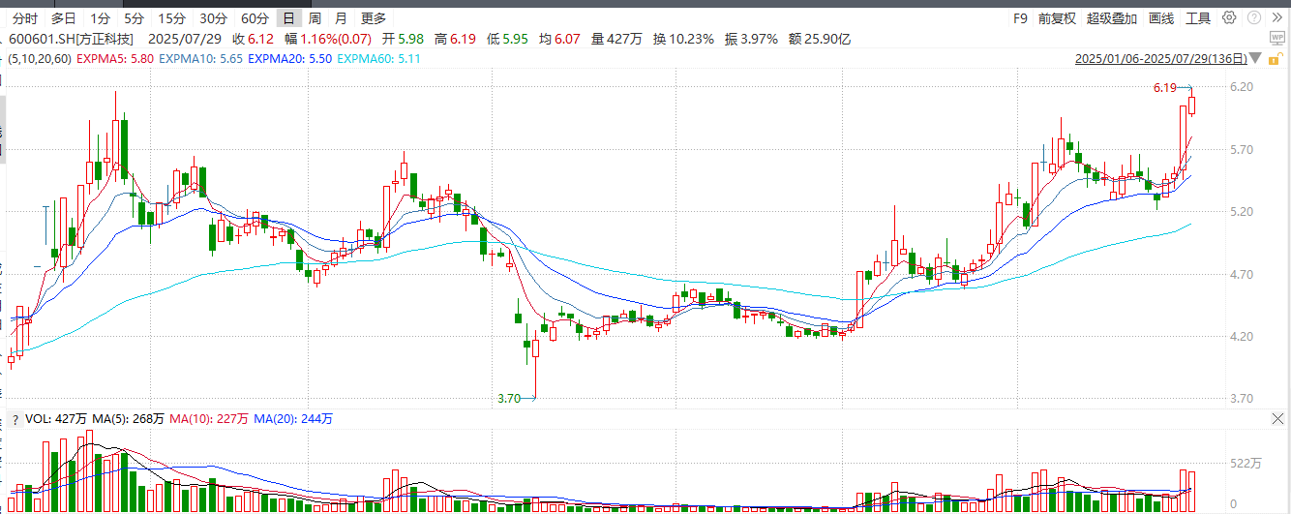Open the 前复权 adjustment option
Viewport: 1291px width, 514px height.
pyautogui.click(x=1057, y=18)
